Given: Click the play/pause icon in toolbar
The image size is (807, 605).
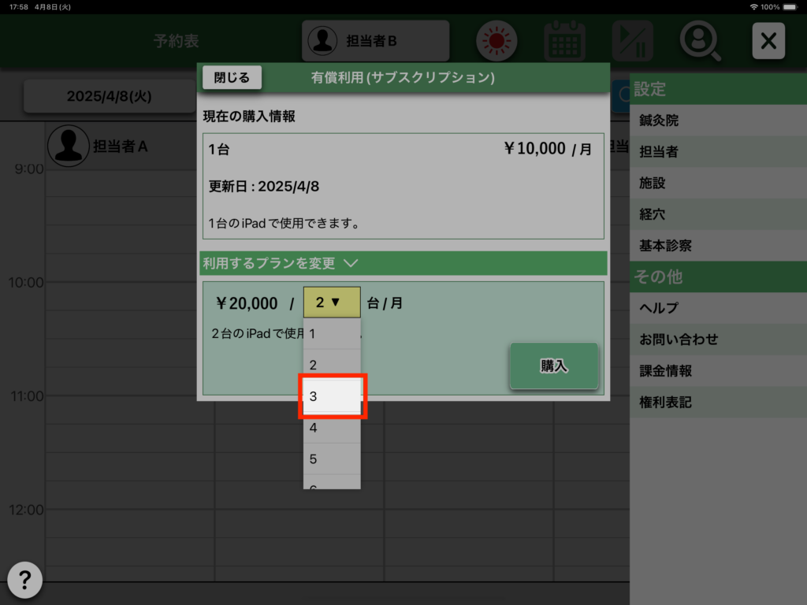Looking at the screenshot, I should (x=632, y=40).
